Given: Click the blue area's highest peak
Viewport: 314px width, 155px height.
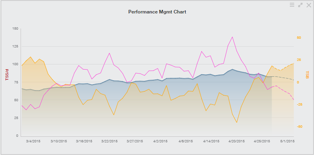Looking at the screenshot, I should pos(232,69).
